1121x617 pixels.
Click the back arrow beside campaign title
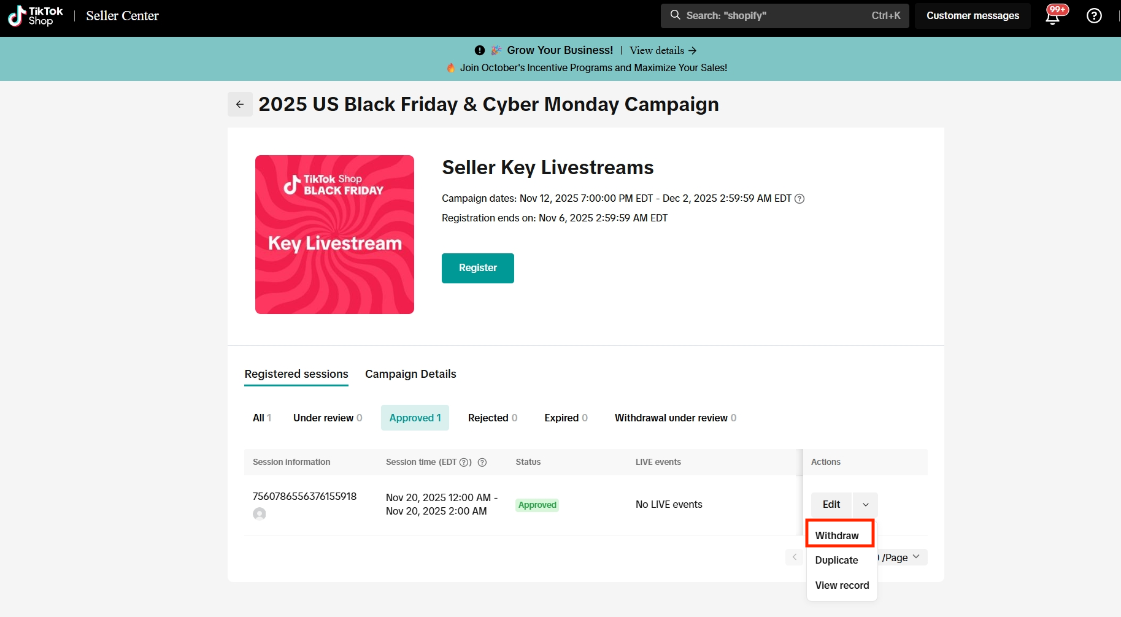click(x=240, y=104)
